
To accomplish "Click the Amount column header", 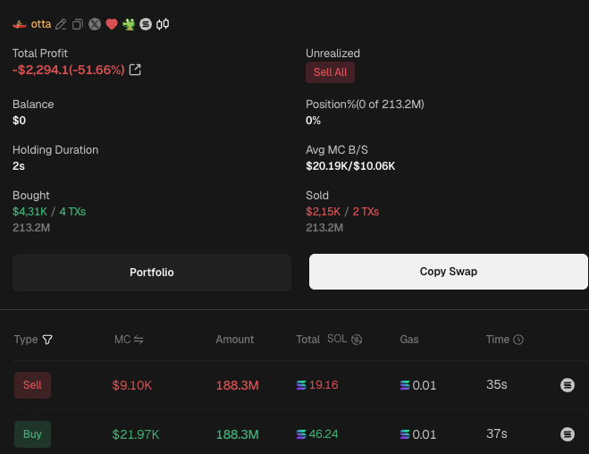I will pos(235,340).
